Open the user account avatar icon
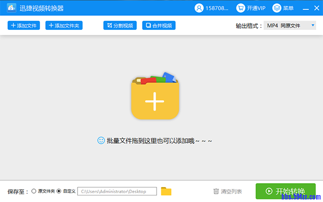 [x=199, y=8]
